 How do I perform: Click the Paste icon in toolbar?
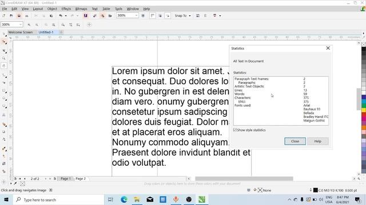point(51,15)
